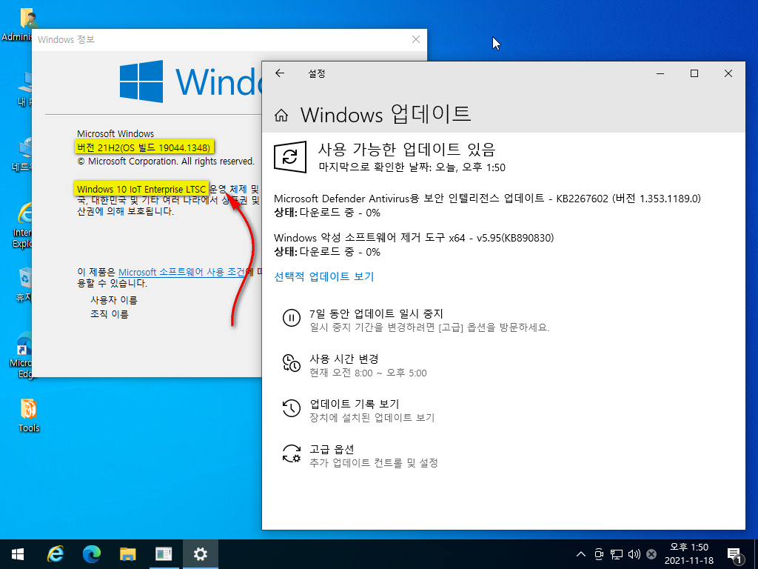This screenshot has height=569, width=758.
Task: Open the volume speaker tray icon
Action: (634, 554)
